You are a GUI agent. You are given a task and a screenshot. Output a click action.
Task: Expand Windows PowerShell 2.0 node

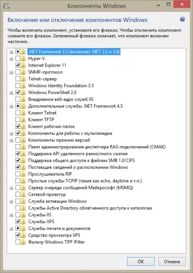[11, 93]
